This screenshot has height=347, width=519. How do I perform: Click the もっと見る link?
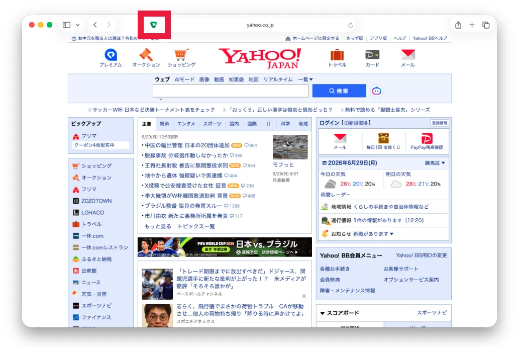point(158,226)
